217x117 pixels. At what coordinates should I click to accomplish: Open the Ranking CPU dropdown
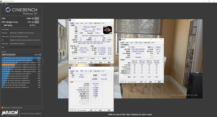click(x=9, y=55)
